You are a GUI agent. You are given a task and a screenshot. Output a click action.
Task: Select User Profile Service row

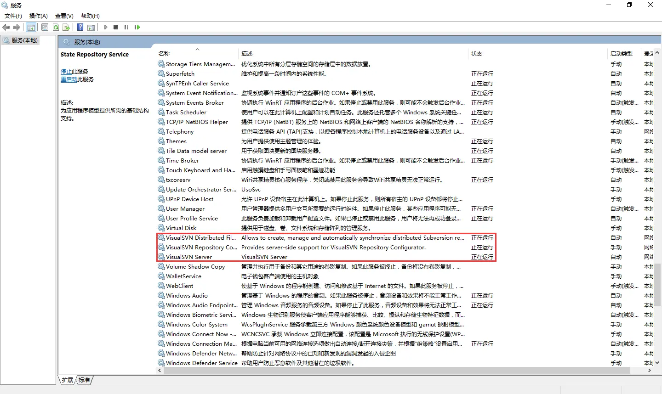pos(405,218)
